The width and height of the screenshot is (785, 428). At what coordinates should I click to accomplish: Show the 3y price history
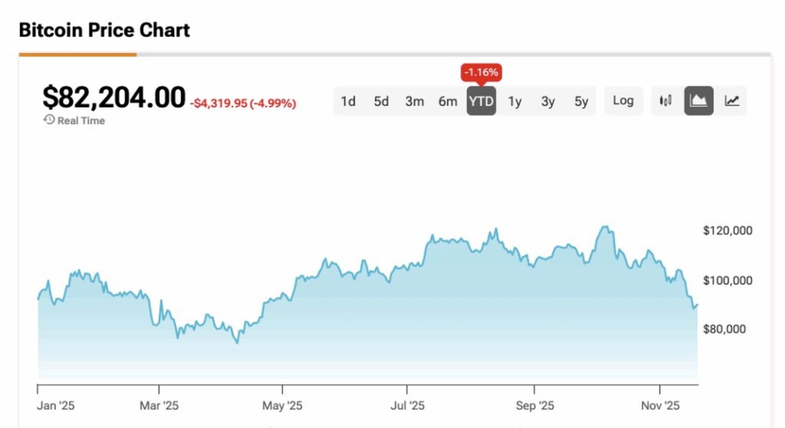point(548,101)
